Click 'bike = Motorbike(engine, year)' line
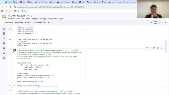This screenshot has width=169, height=95. pyautogui.click(x=30, y=82)
